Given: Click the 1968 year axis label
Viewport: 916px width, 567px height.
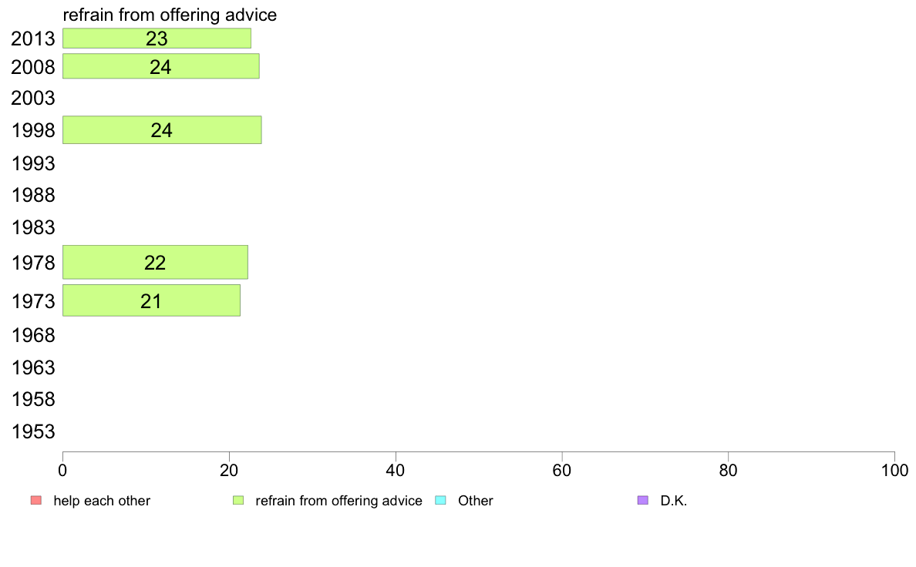Looking at the screenshot, I should coord(33,336).
